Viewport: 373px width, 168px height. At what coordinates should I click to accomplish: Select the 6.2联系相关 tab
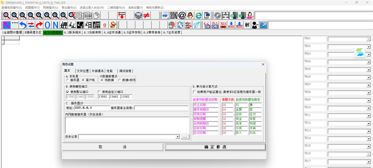coord(73,33)
